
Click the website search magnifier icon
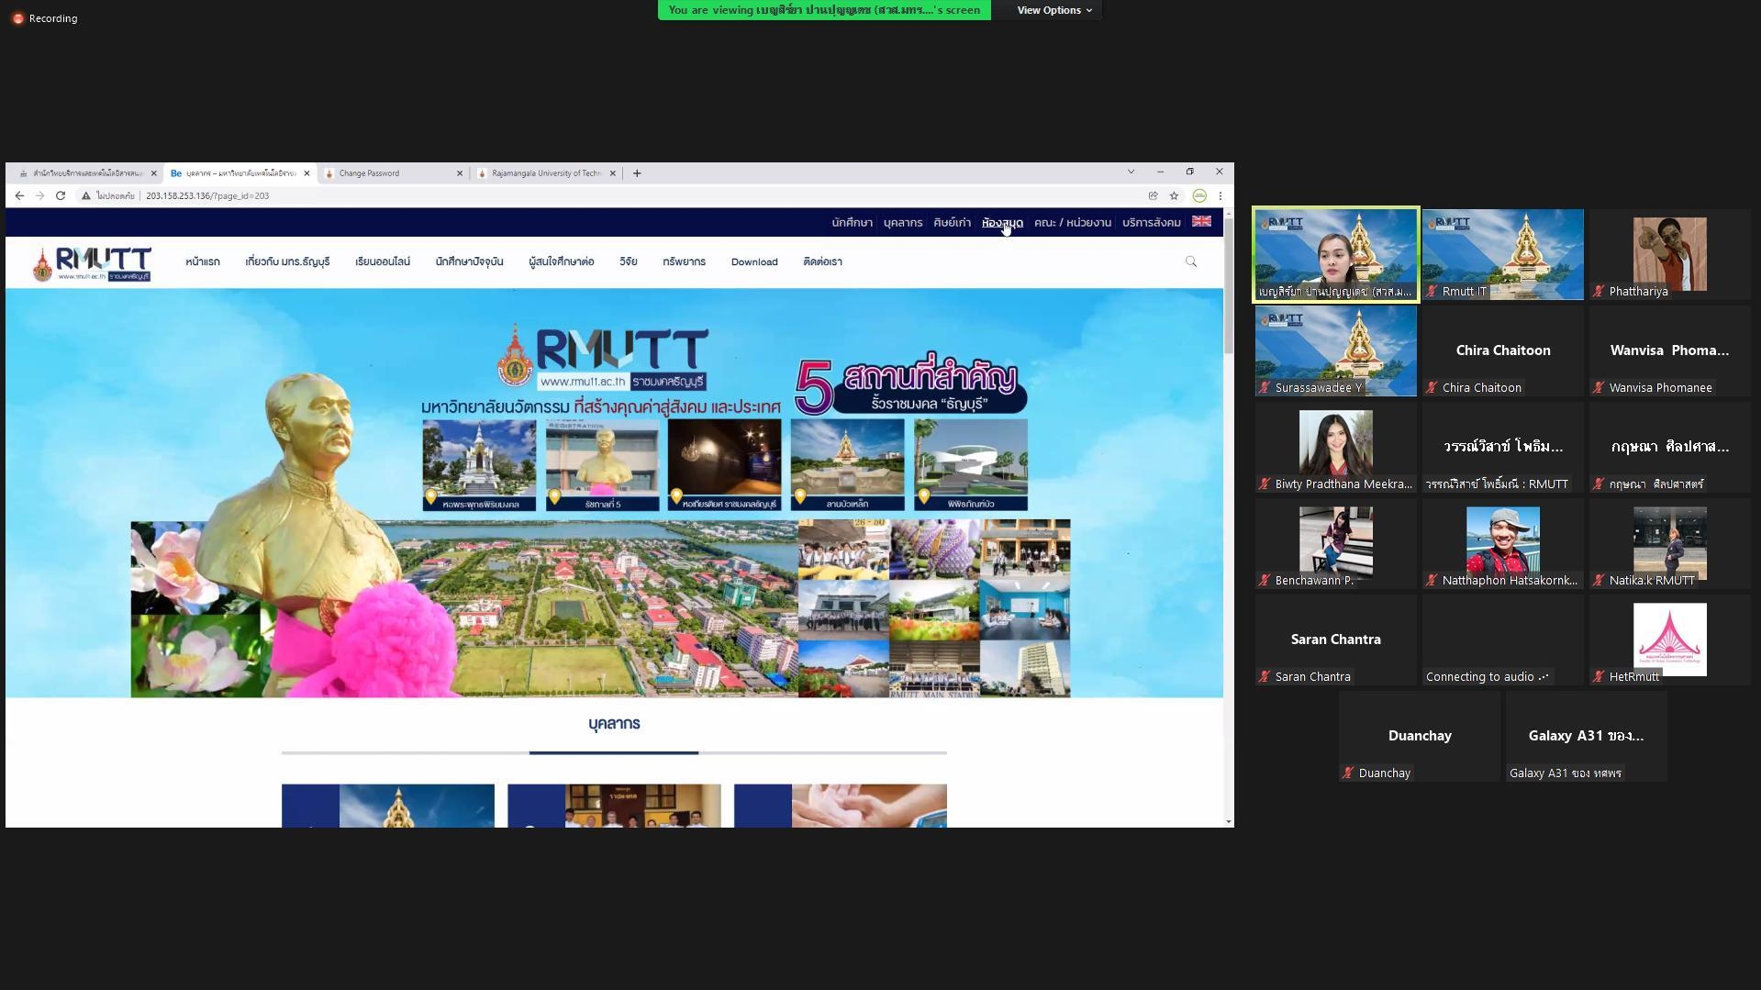pyautogui.click(x=1191, y=261)
